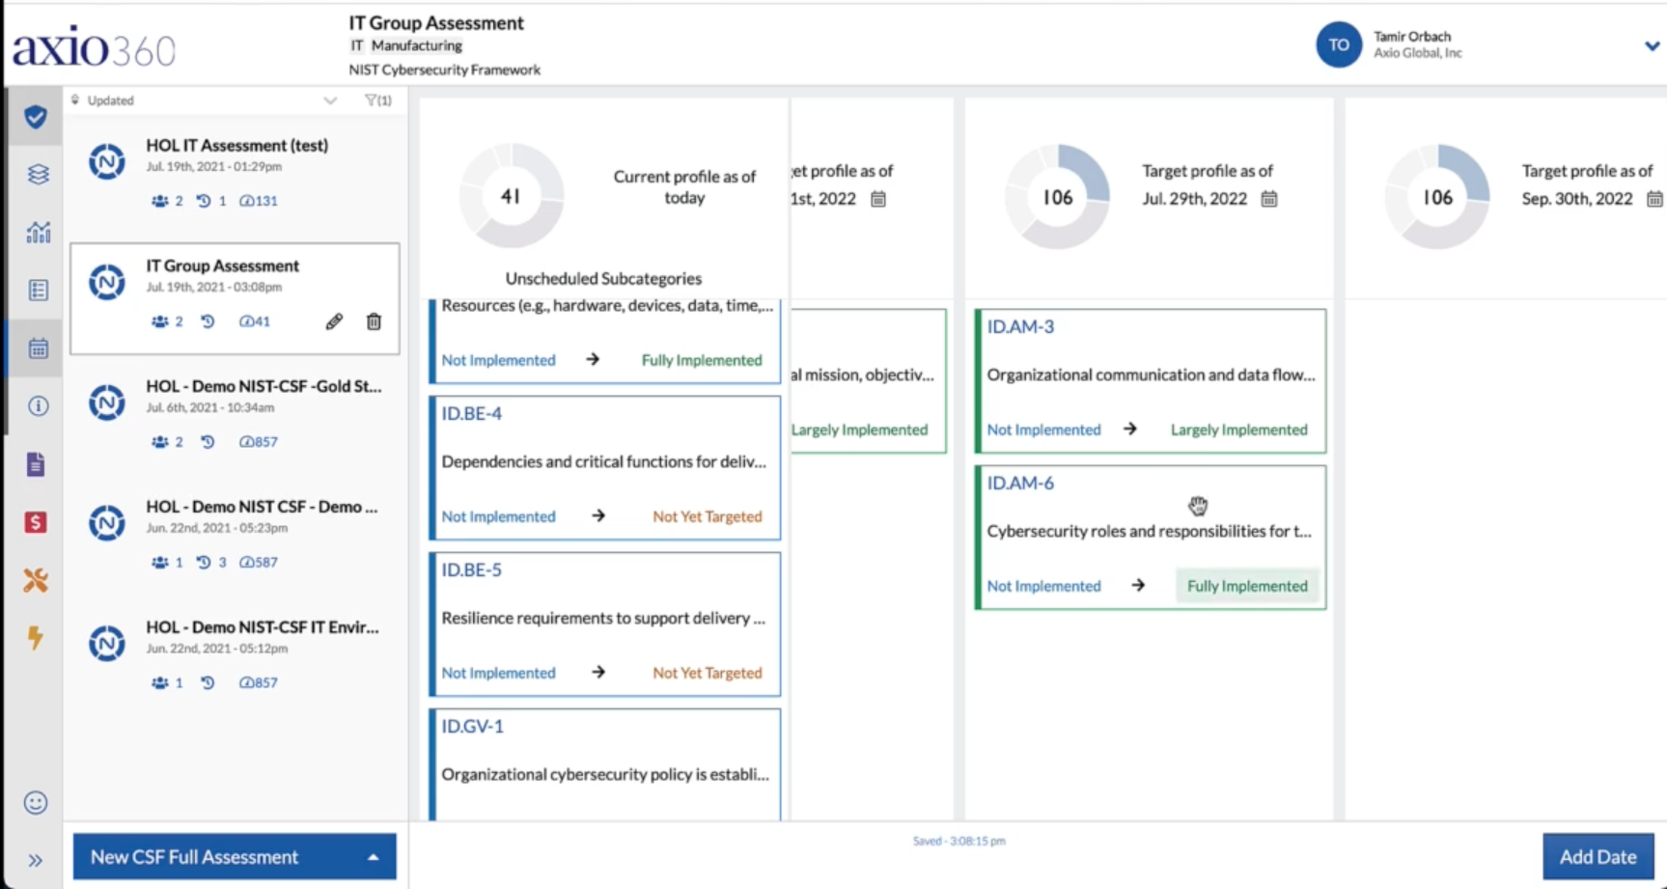Screen dimensions: 1667x889
Task: Click Not Implemented on ID.BE-4 card
Action: [x=498, y=516]
